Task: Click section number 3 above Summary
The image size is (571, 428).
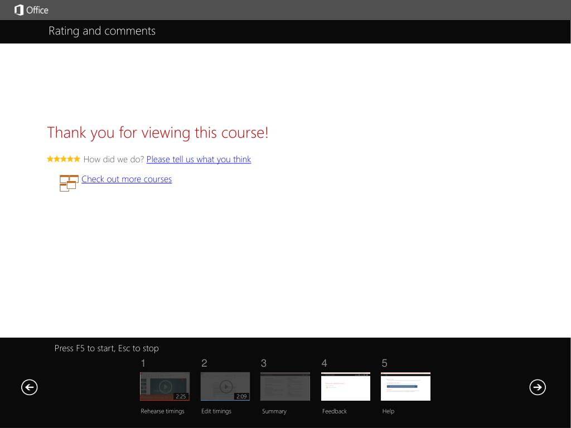Action: [x=264, y=363]
